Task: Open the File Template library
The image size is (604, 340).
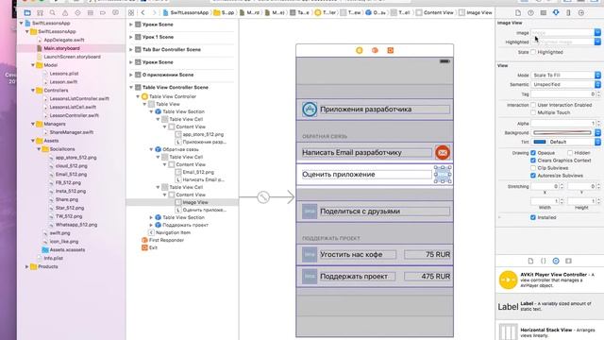Action: click(x=530, y=261)
